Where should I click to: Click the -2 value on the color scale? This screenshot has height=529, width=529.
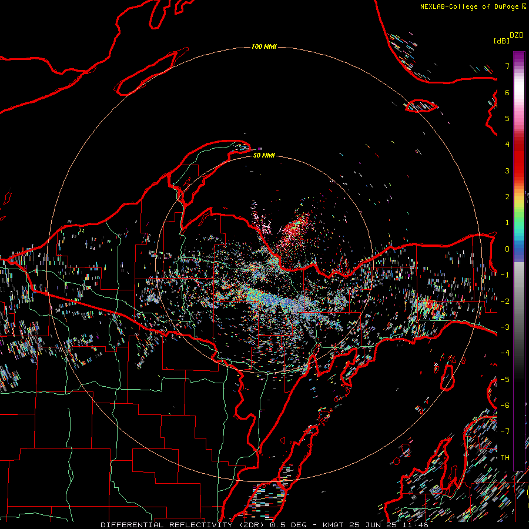click(x=505, y=302)
